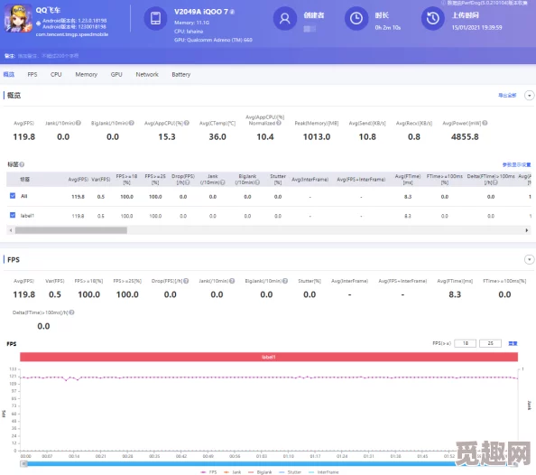Click help icon beside Avg(Power)[mW]
The height and width of the screenshot is (475, 536).
coord(485,123)
